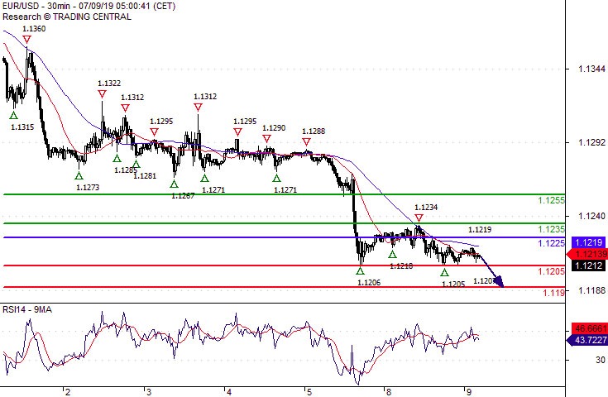Click the 1.1292 price axis label
The height and width of the screenshot is (397, 608).
tap(591, 142)
